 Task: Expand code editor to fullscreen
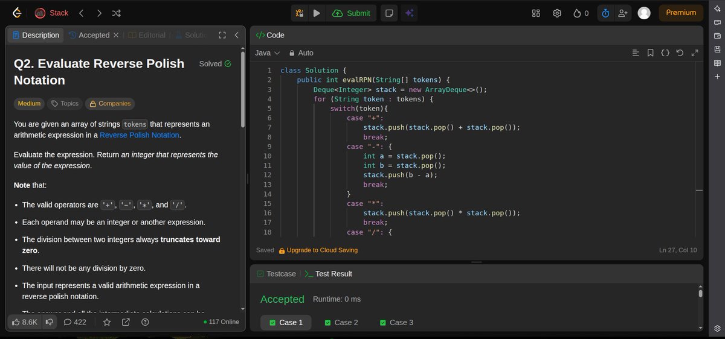[694, 53]
